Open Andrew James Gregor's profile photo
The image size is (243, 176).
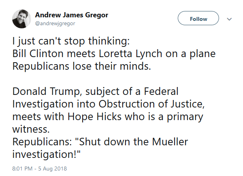tap(22, 19)
